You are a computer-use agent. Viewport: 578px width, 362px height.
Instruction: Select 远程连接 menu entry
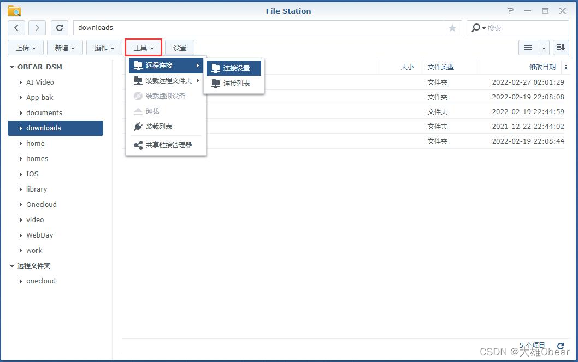click(166, 66)
